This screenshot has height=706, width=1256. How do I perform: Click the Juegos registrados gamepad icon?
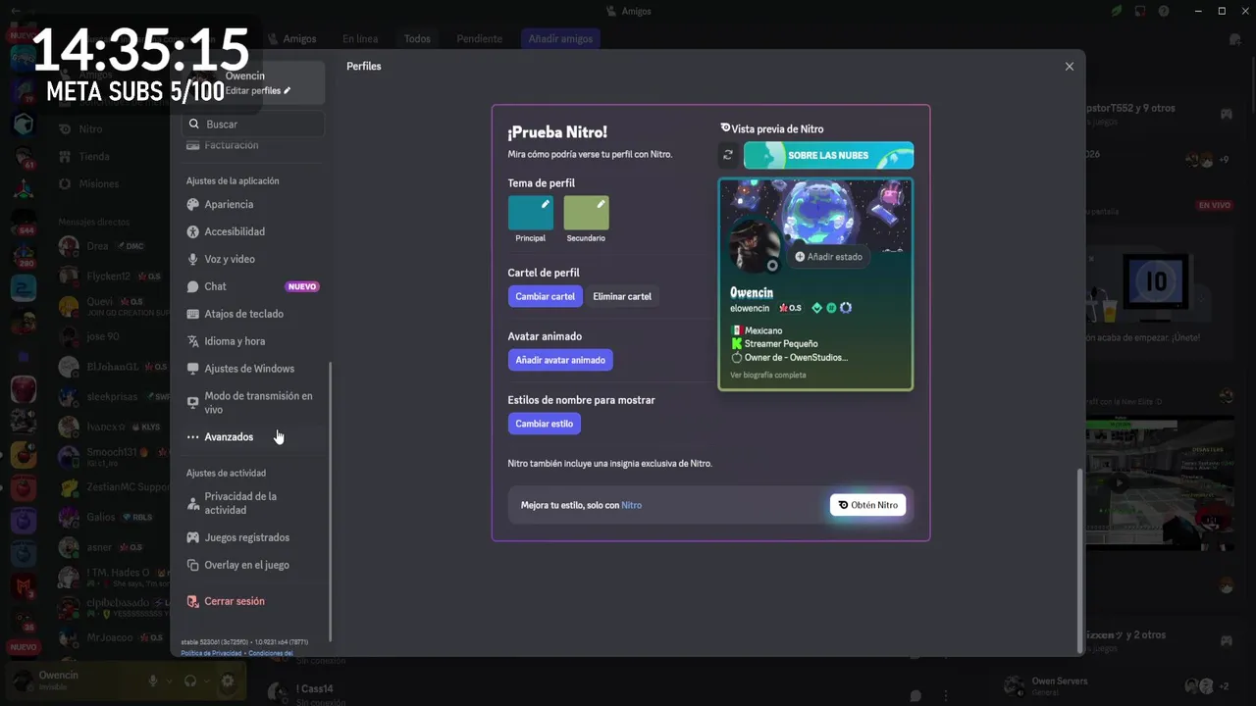193,537
